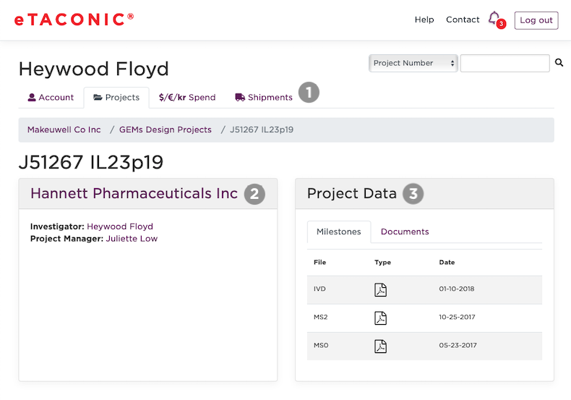Screen dimensions: 571x400
Task: Open the Help link
Action: click(x=424, y=20)
